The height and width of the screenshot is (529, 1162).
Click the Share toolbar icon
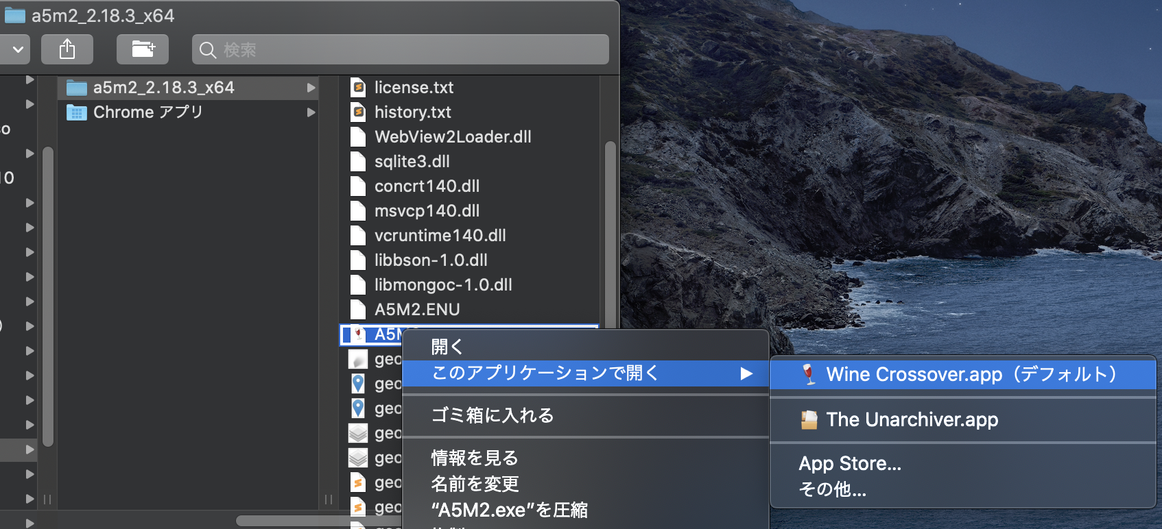click(67, 49)
